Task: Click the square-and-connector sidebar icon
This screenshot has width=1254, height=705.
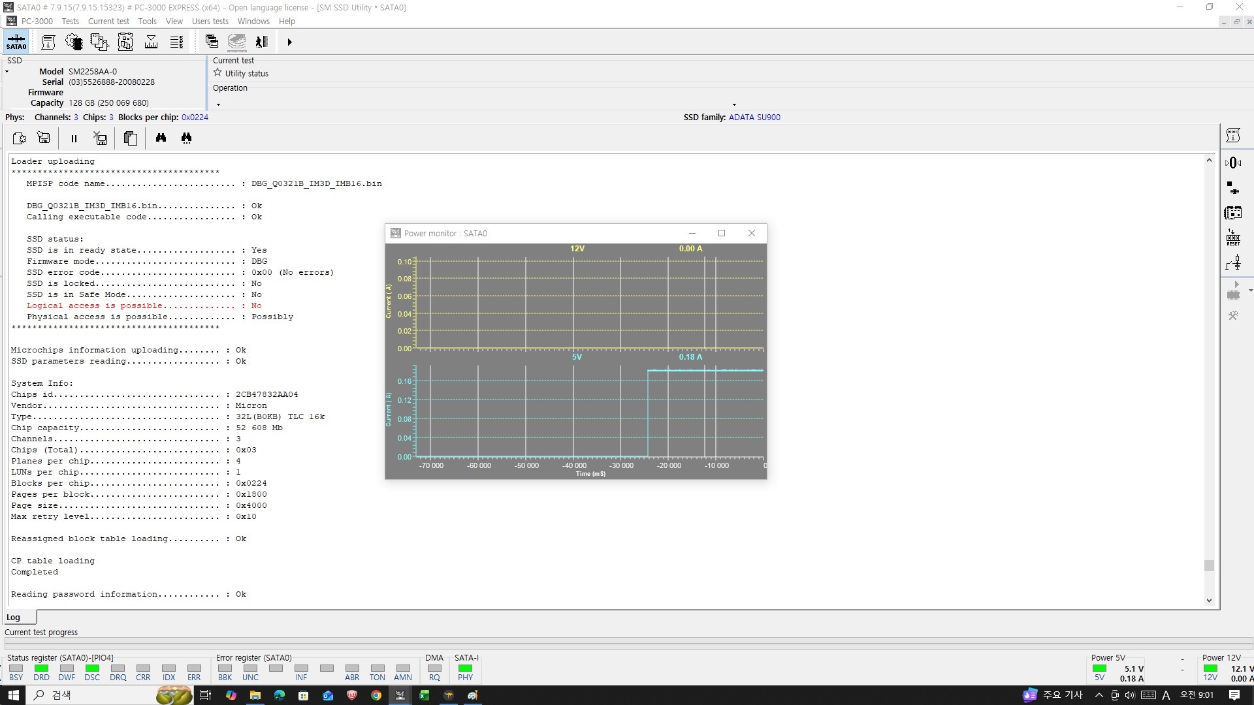Action: click(1233, 188)
